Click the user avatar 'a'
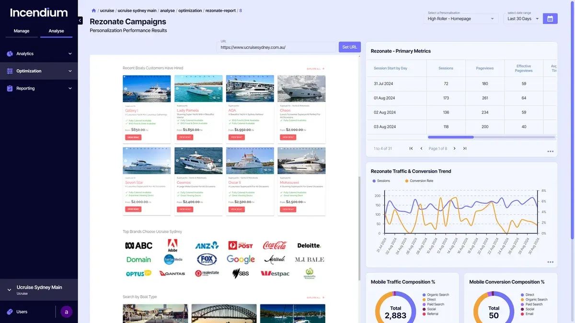 (x=66, y=312)
